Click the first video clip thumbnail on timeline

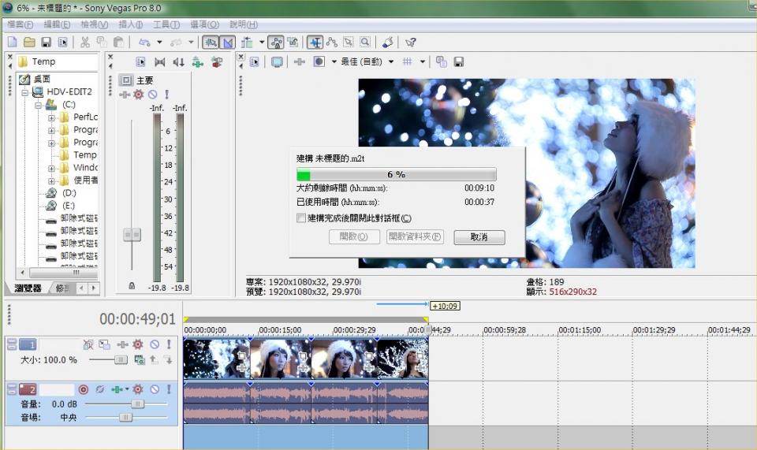(216, 357)
